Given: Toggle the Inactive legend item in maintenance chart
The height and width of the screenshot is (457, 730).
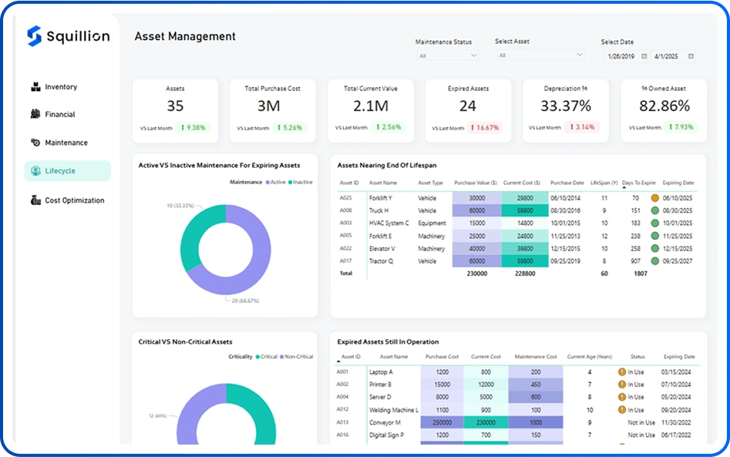Looking at the screenshot, I should point(300,182).
